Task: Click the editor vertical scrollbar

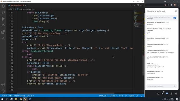Action: click(143, 65)
